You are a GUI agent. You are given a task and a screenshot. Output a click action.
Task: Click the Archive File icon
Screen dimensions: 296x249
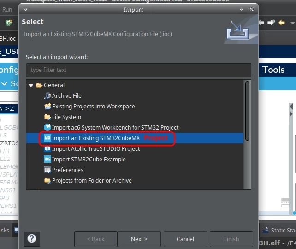click(47, 96)
